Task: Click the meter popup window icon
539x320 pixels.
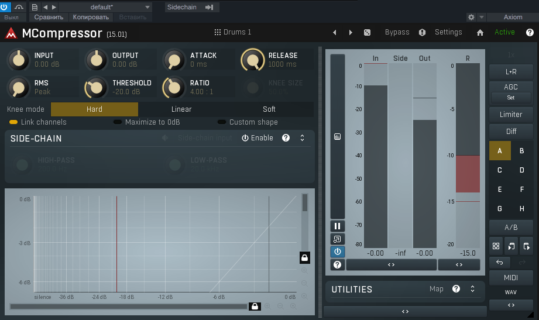Action: point(338,239)
